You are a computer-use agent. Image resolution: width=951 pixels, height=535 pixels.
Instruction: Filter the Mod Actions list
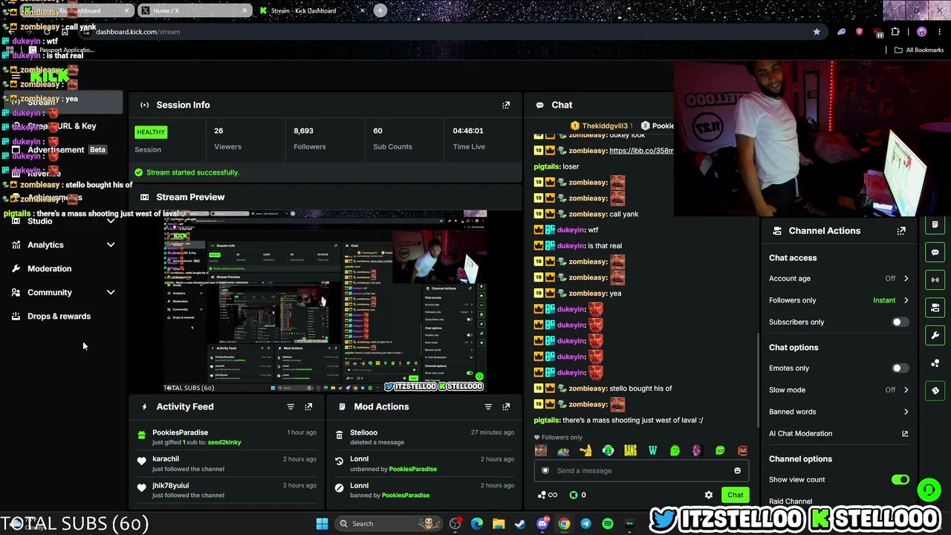click(x=488, y=406)
